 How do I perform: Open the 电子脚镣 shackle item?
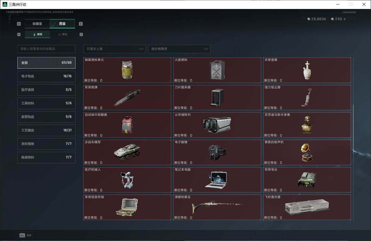[x=217, y=152]
